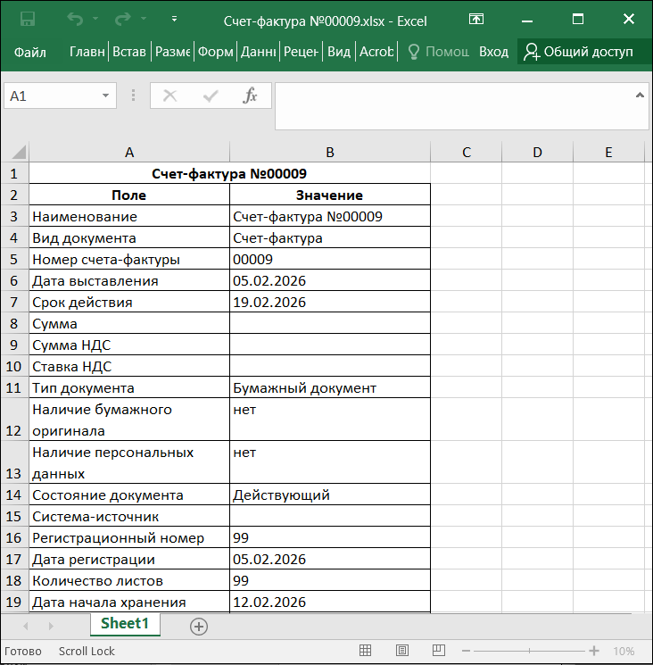Switch to Page Layout view icon
This screenshot has height=665, width=653.
[x=402, y=650]
